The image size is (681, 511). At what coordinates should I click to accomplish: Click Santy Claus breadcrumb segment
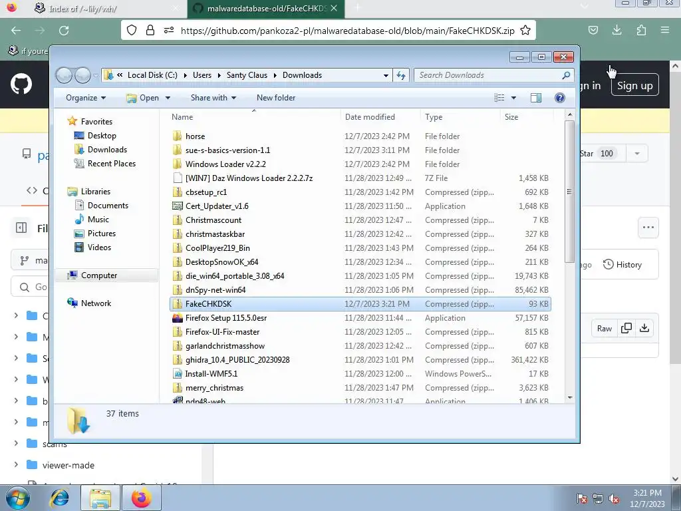point(247,75)
